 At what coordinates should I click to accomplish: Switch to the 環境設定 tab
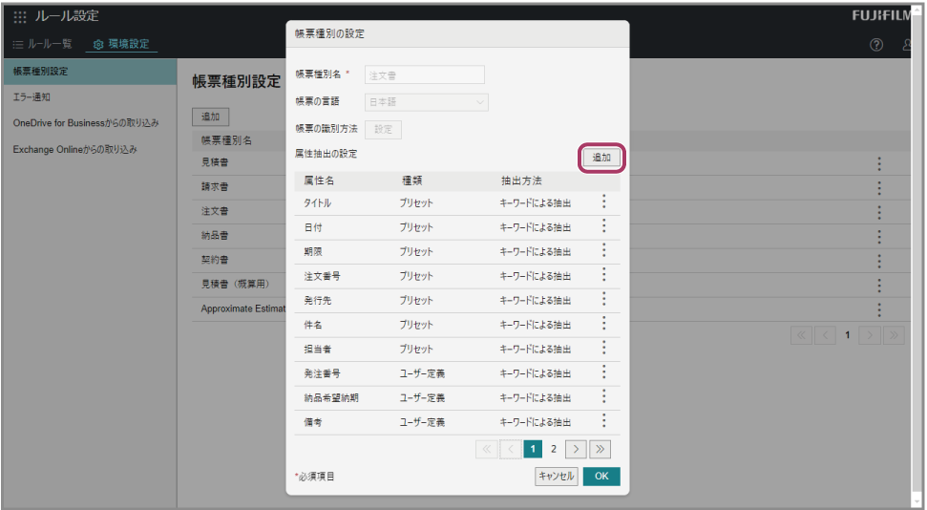coord(121,44)
